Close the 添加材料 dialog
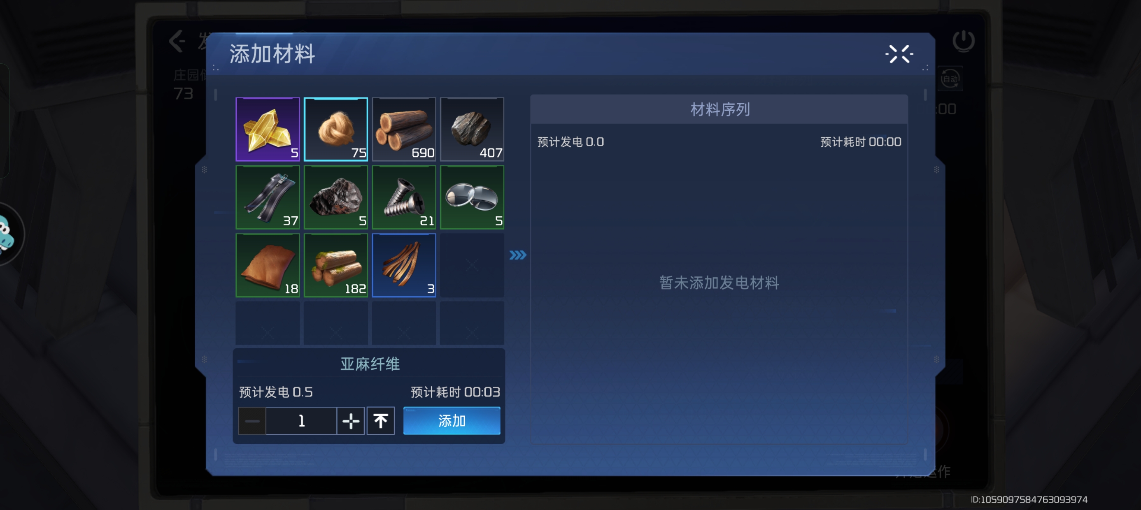 tap(899, 54)
